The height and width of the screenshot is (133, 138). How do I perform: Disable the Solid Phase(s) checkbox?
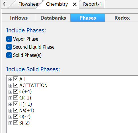coord(9,55)
